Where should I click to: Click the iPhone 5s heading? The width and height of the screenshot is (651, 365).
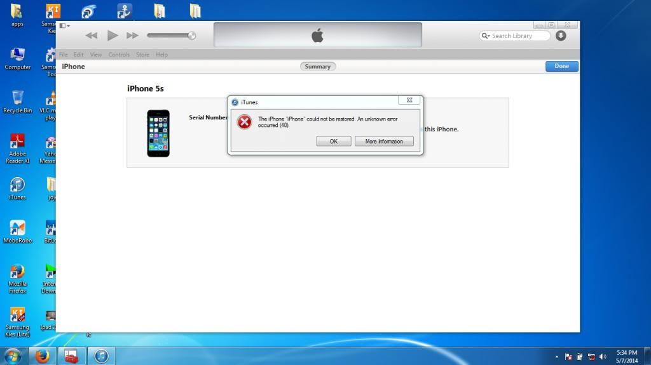point(146,89)
